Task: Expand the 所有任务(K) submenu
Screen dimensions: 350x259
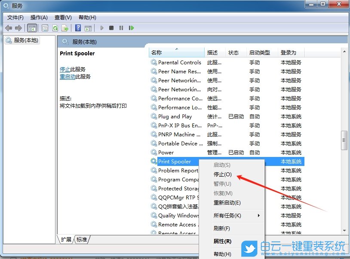Action: 228,216
